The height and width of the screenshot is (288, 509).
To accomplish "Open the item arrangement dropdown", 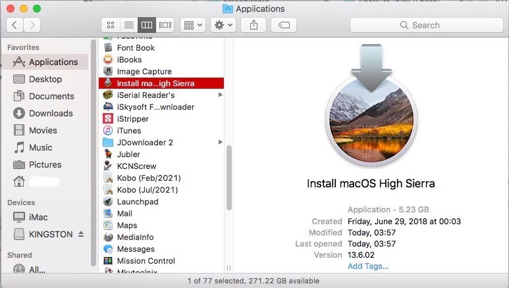I will pos(193,25).
